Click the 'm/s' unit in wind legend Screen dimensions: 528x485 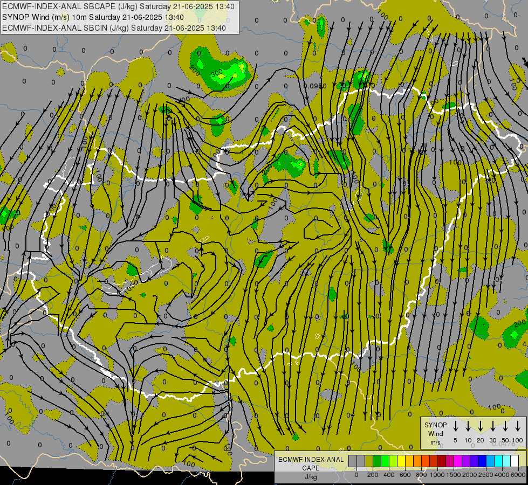435,442
